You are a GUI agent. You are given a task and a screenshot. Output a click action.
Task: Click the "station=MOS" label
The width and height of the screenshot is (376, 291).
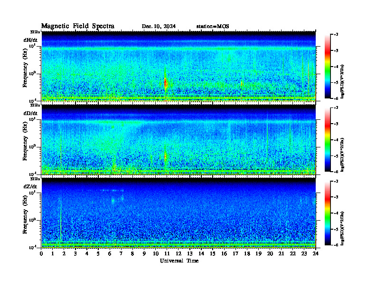213,27
